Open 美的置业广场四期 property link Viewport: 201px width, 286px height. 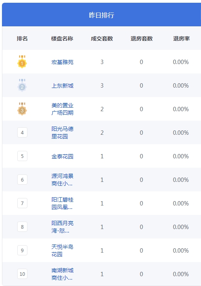pyautogui.click(x=62, y=109)
